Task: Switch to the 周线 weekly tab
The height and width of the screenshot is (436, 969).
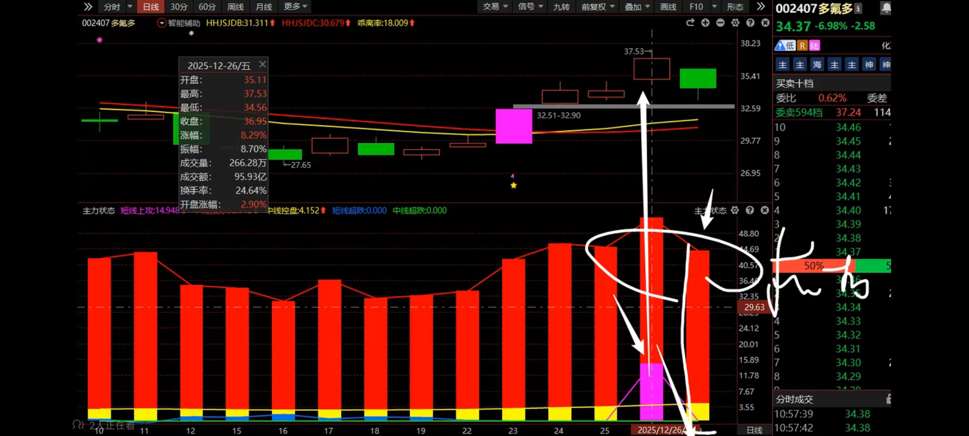Action: pyautogui.click(x=235, y=7)
